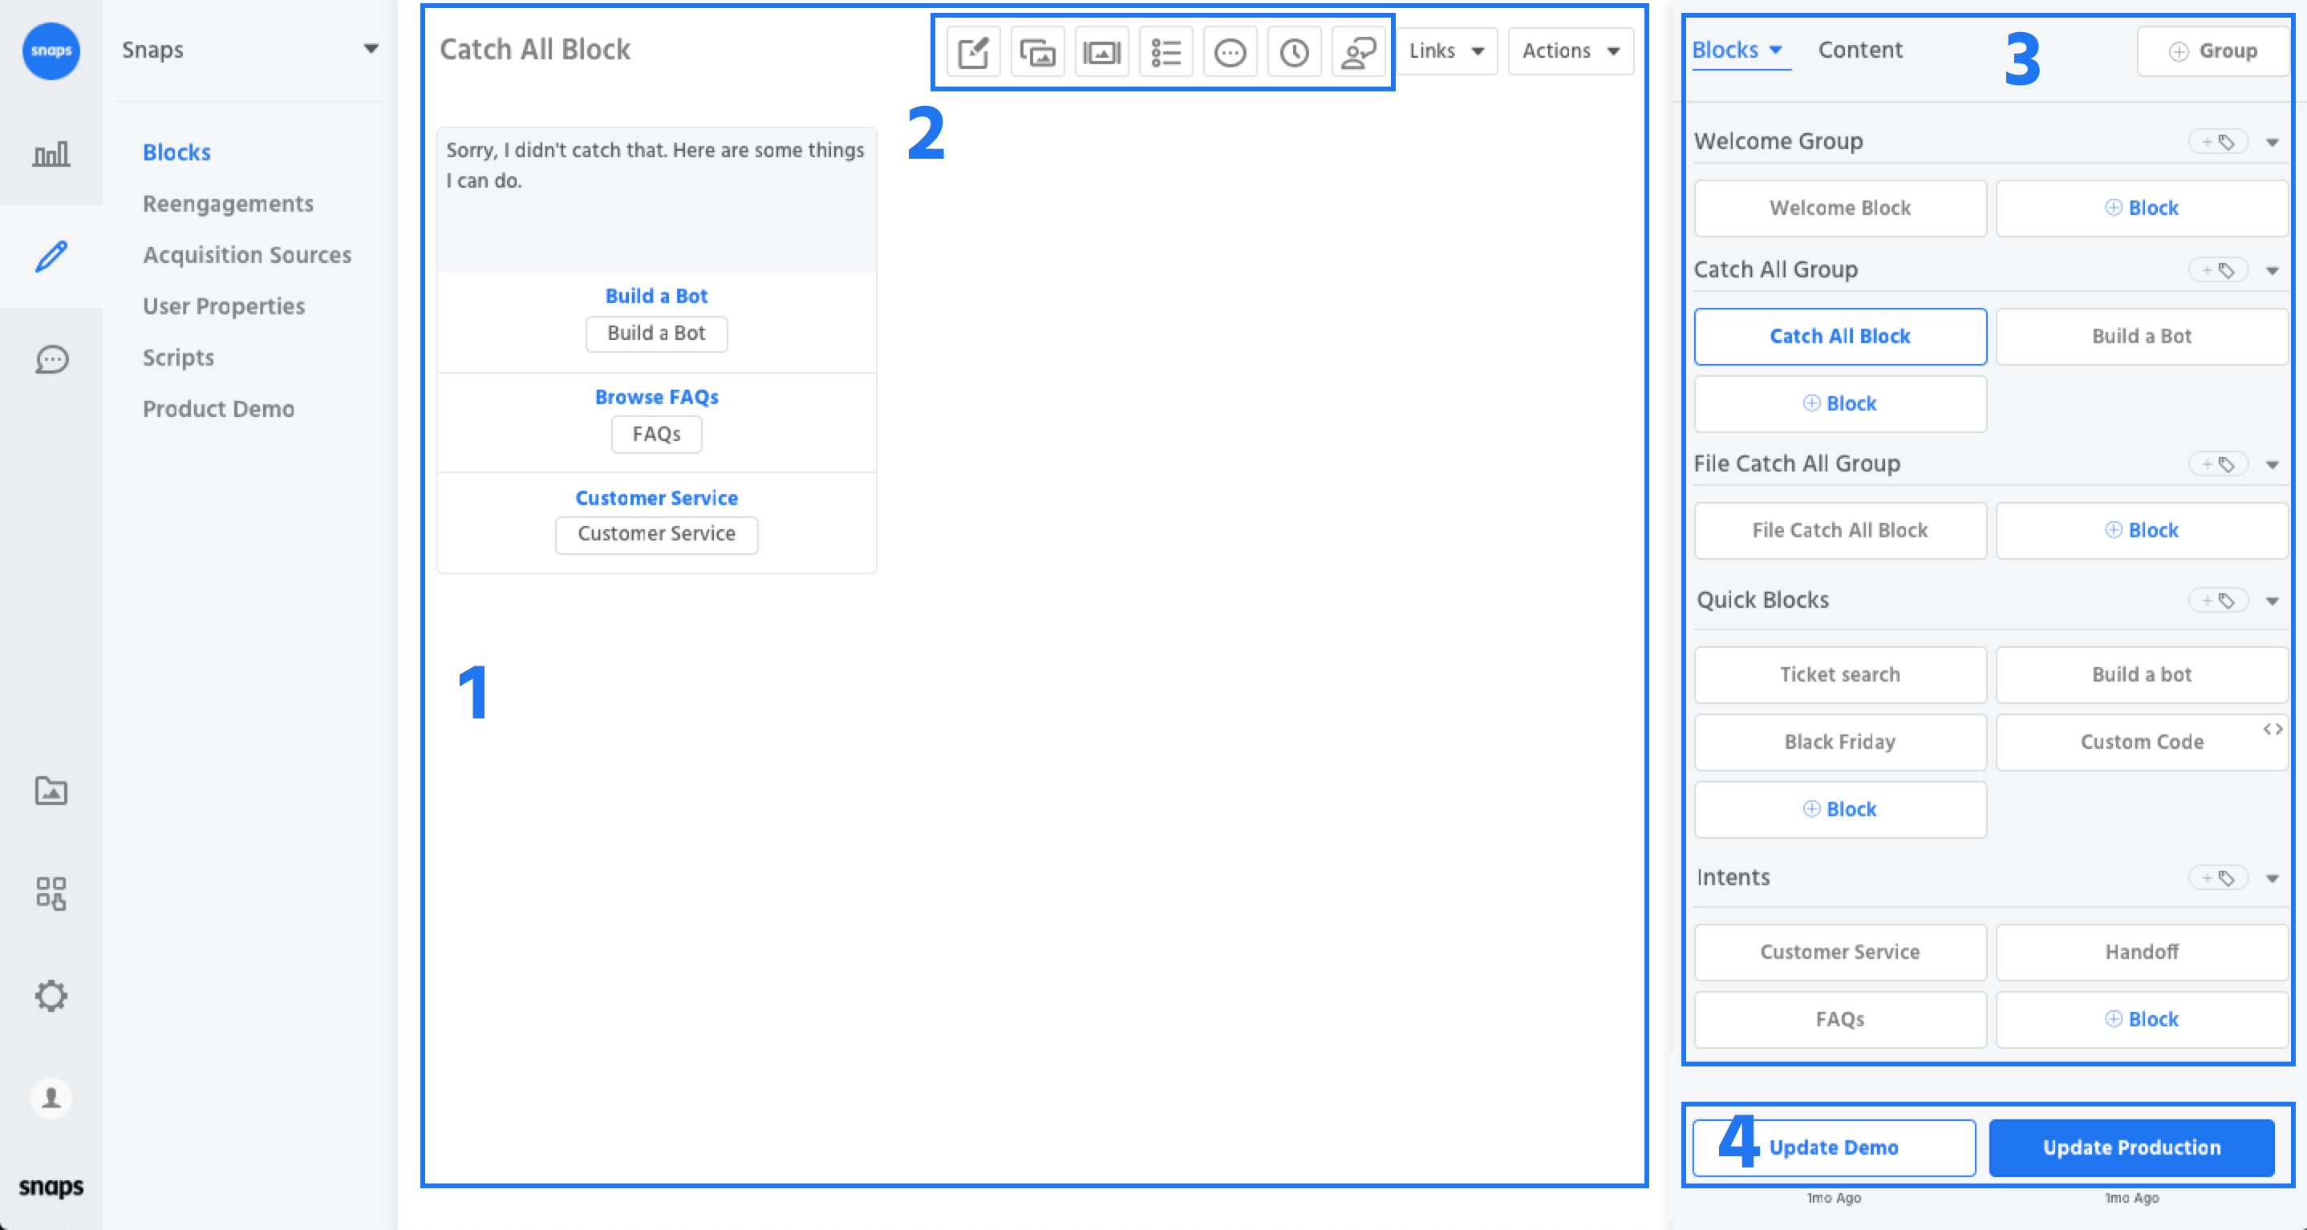Screen dimensions: 2307x1230
Task: Insert an image gallery element
Action: (1037, 52)
